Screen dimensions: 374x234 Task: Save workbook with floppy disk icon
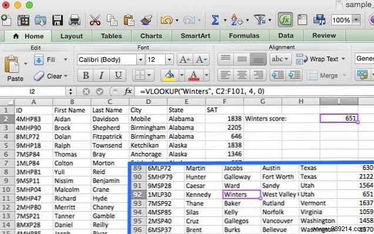pos(58,21)
